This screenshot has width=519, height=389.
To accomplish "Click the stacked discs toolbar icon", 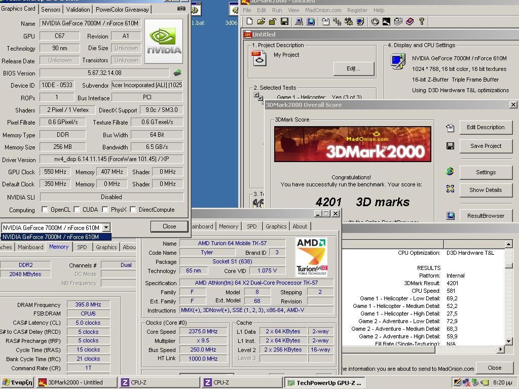I will (x=398, y=22).
